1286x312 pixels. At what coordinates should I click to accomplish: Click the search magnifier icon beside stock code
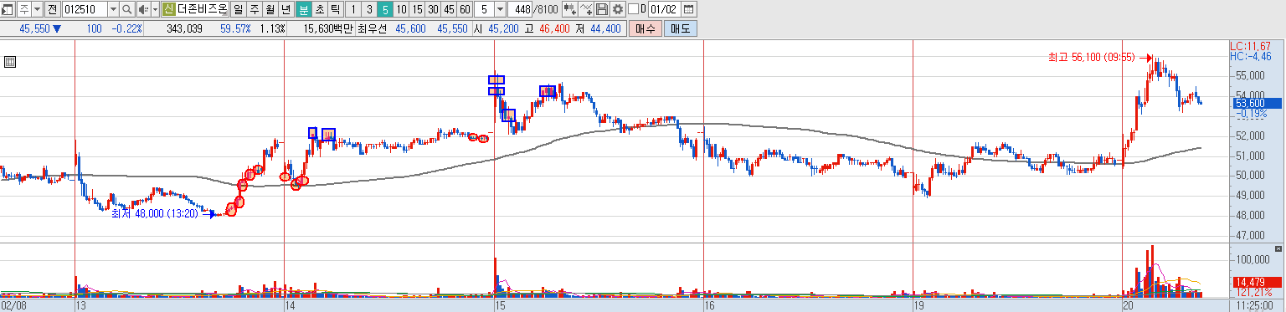click(127, 9)
